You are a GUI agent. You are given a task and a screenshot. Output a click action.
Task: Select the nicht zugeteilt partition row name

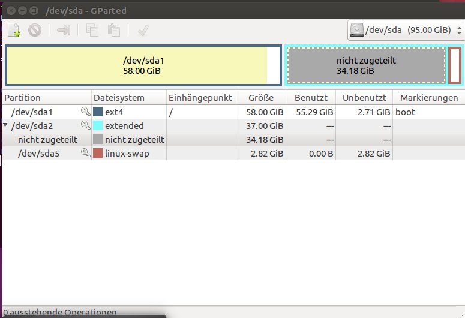(x=47, y=140)
